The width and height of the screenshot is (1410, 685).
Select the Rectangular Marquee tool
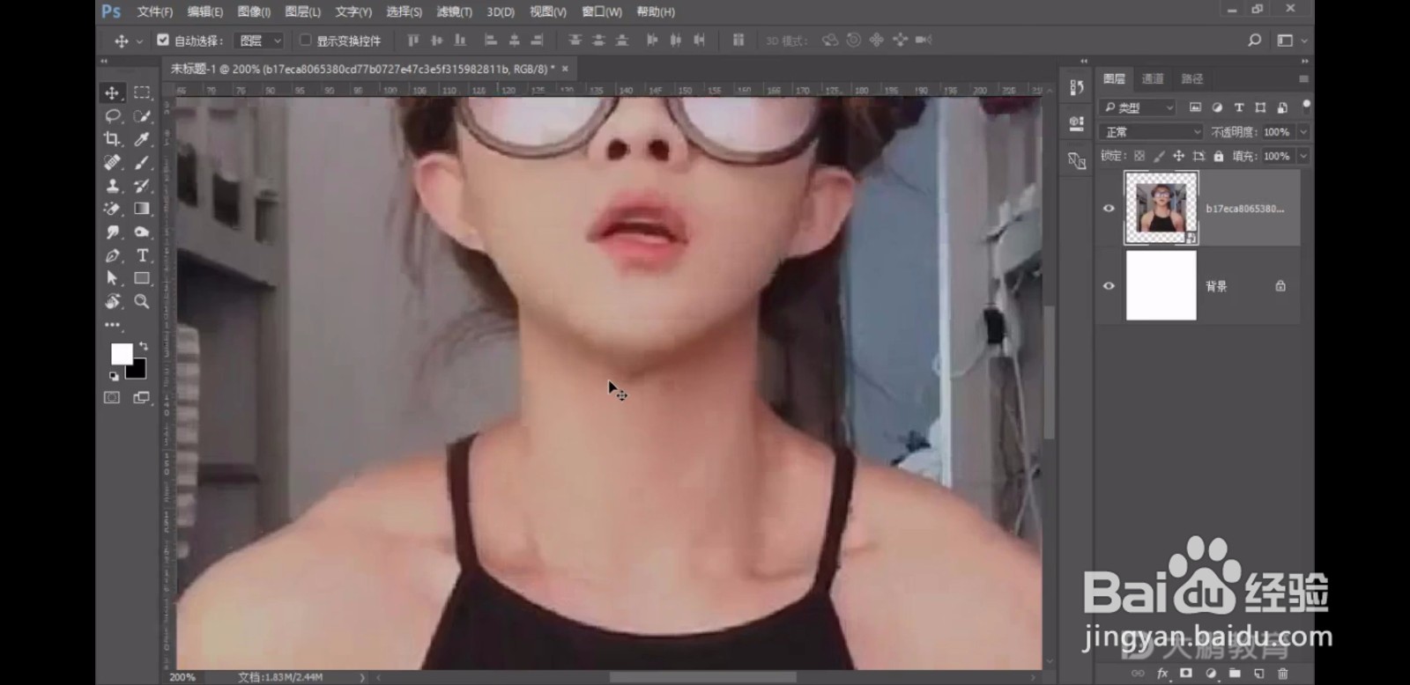(141, 92)
